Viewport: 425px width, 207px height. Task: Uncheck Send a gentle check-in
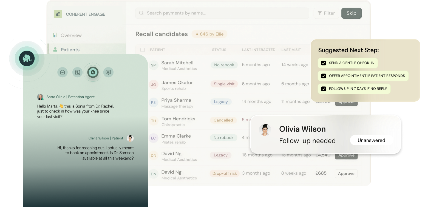click(324, 63)
